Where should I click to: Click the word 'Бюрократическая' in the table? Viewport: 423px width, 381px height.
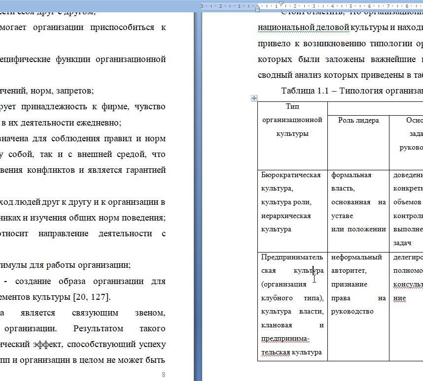[291, 175]
